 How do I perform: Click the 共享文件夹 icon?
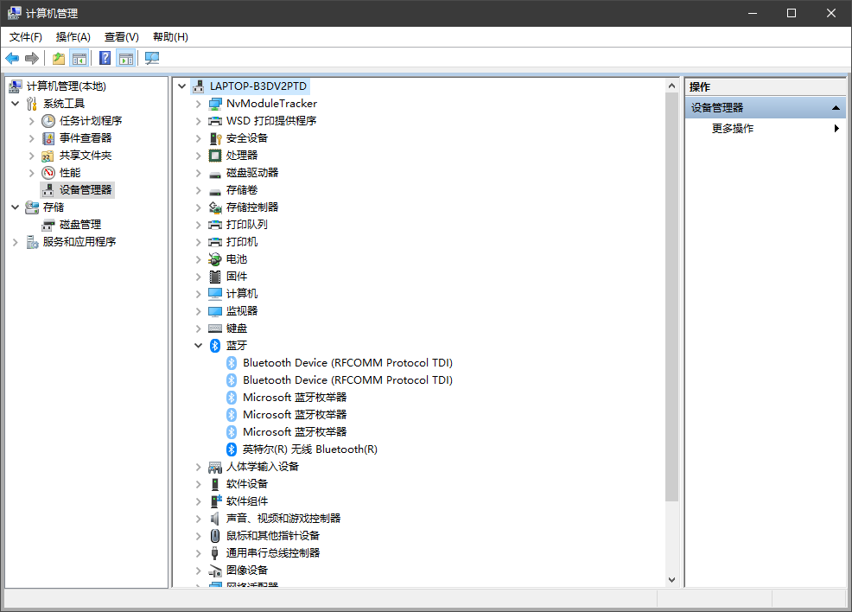pos(48,156)
